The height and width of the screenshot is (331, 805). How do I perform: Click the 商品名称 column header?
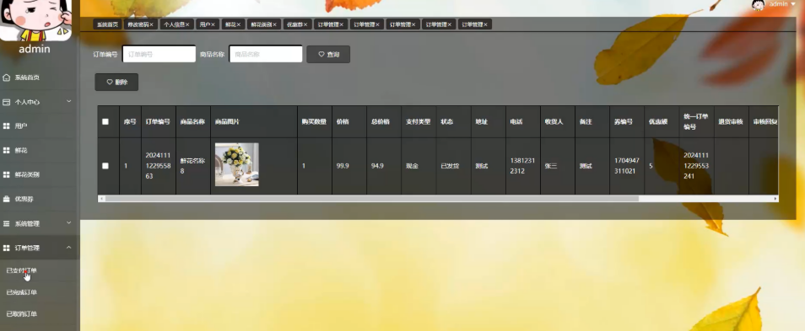coord(192,122)
